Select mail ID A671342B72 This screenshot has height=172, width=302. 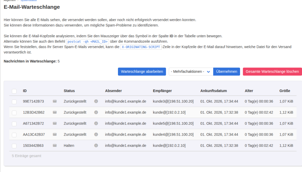33,124
